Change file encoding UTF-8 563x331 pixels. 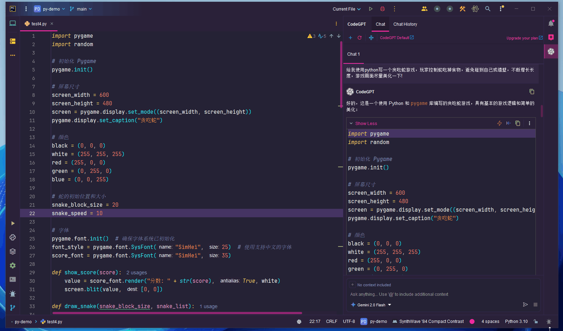[x=349, y=321]
